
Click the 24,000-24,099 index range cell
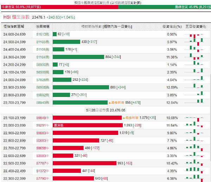tap(14, 80)
